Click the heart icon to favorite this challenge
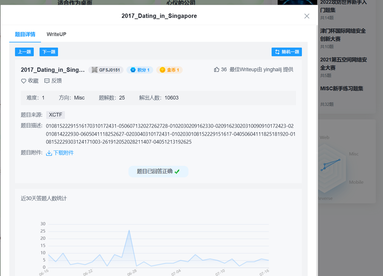 tap(24, 81)
